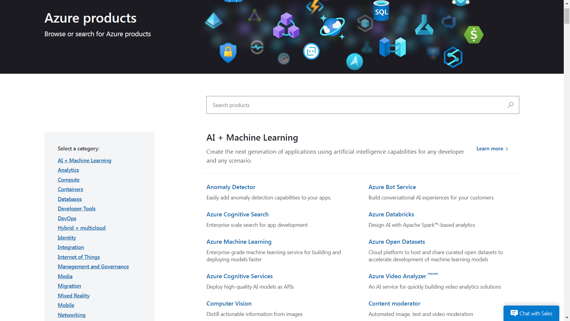This screenshot has height=321, width=570.
Task: Click the Chat with Sales speech bubble icon
Action: (514, 313)
